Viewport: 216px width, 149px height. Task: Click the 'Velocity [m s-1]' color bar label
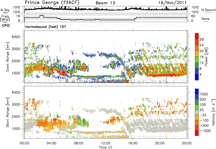pyautogui.click(x=213, y=112)
